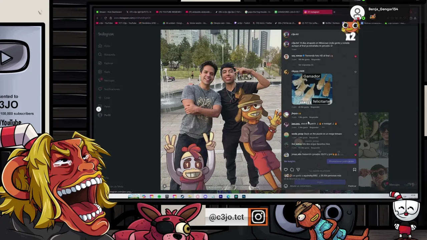Viewport: 427px width, 240px height.
Task: Click Benja_Gengar134 user avatar overlay
Action: (357, 12)
